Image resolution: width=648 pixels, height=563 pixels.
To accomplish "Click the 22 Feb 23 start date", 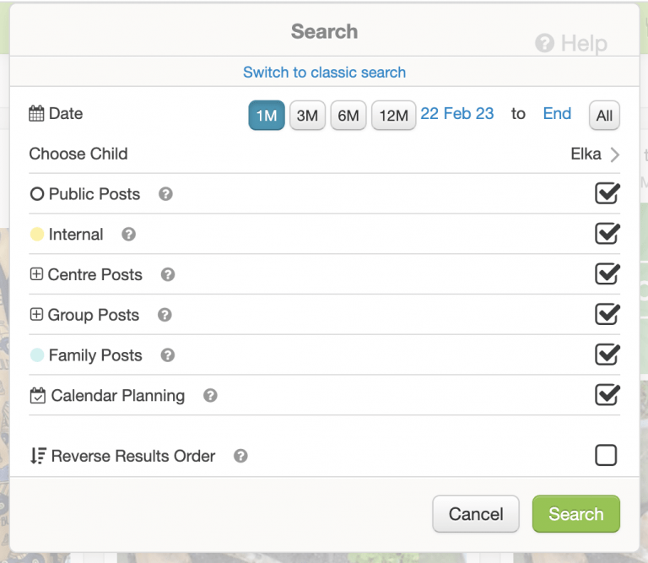I will click(x=457, y=114).
